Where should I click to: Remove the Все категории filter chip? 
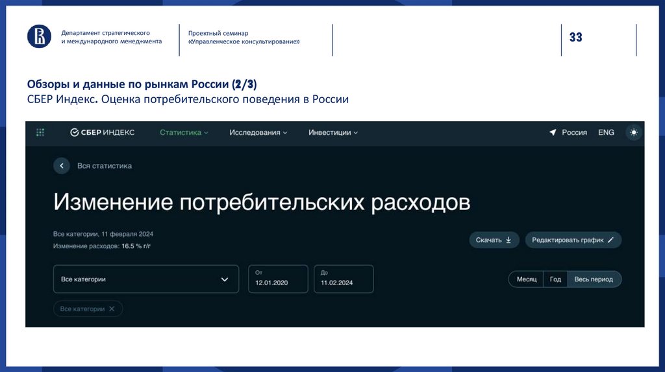coord(112,309)
